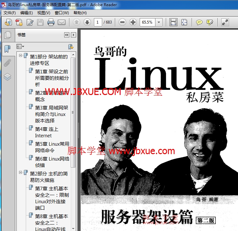This screenshot has width=238, height=231.
Task: Click bookmarks scrollbar up arrow
Action: tap(73, 55)
